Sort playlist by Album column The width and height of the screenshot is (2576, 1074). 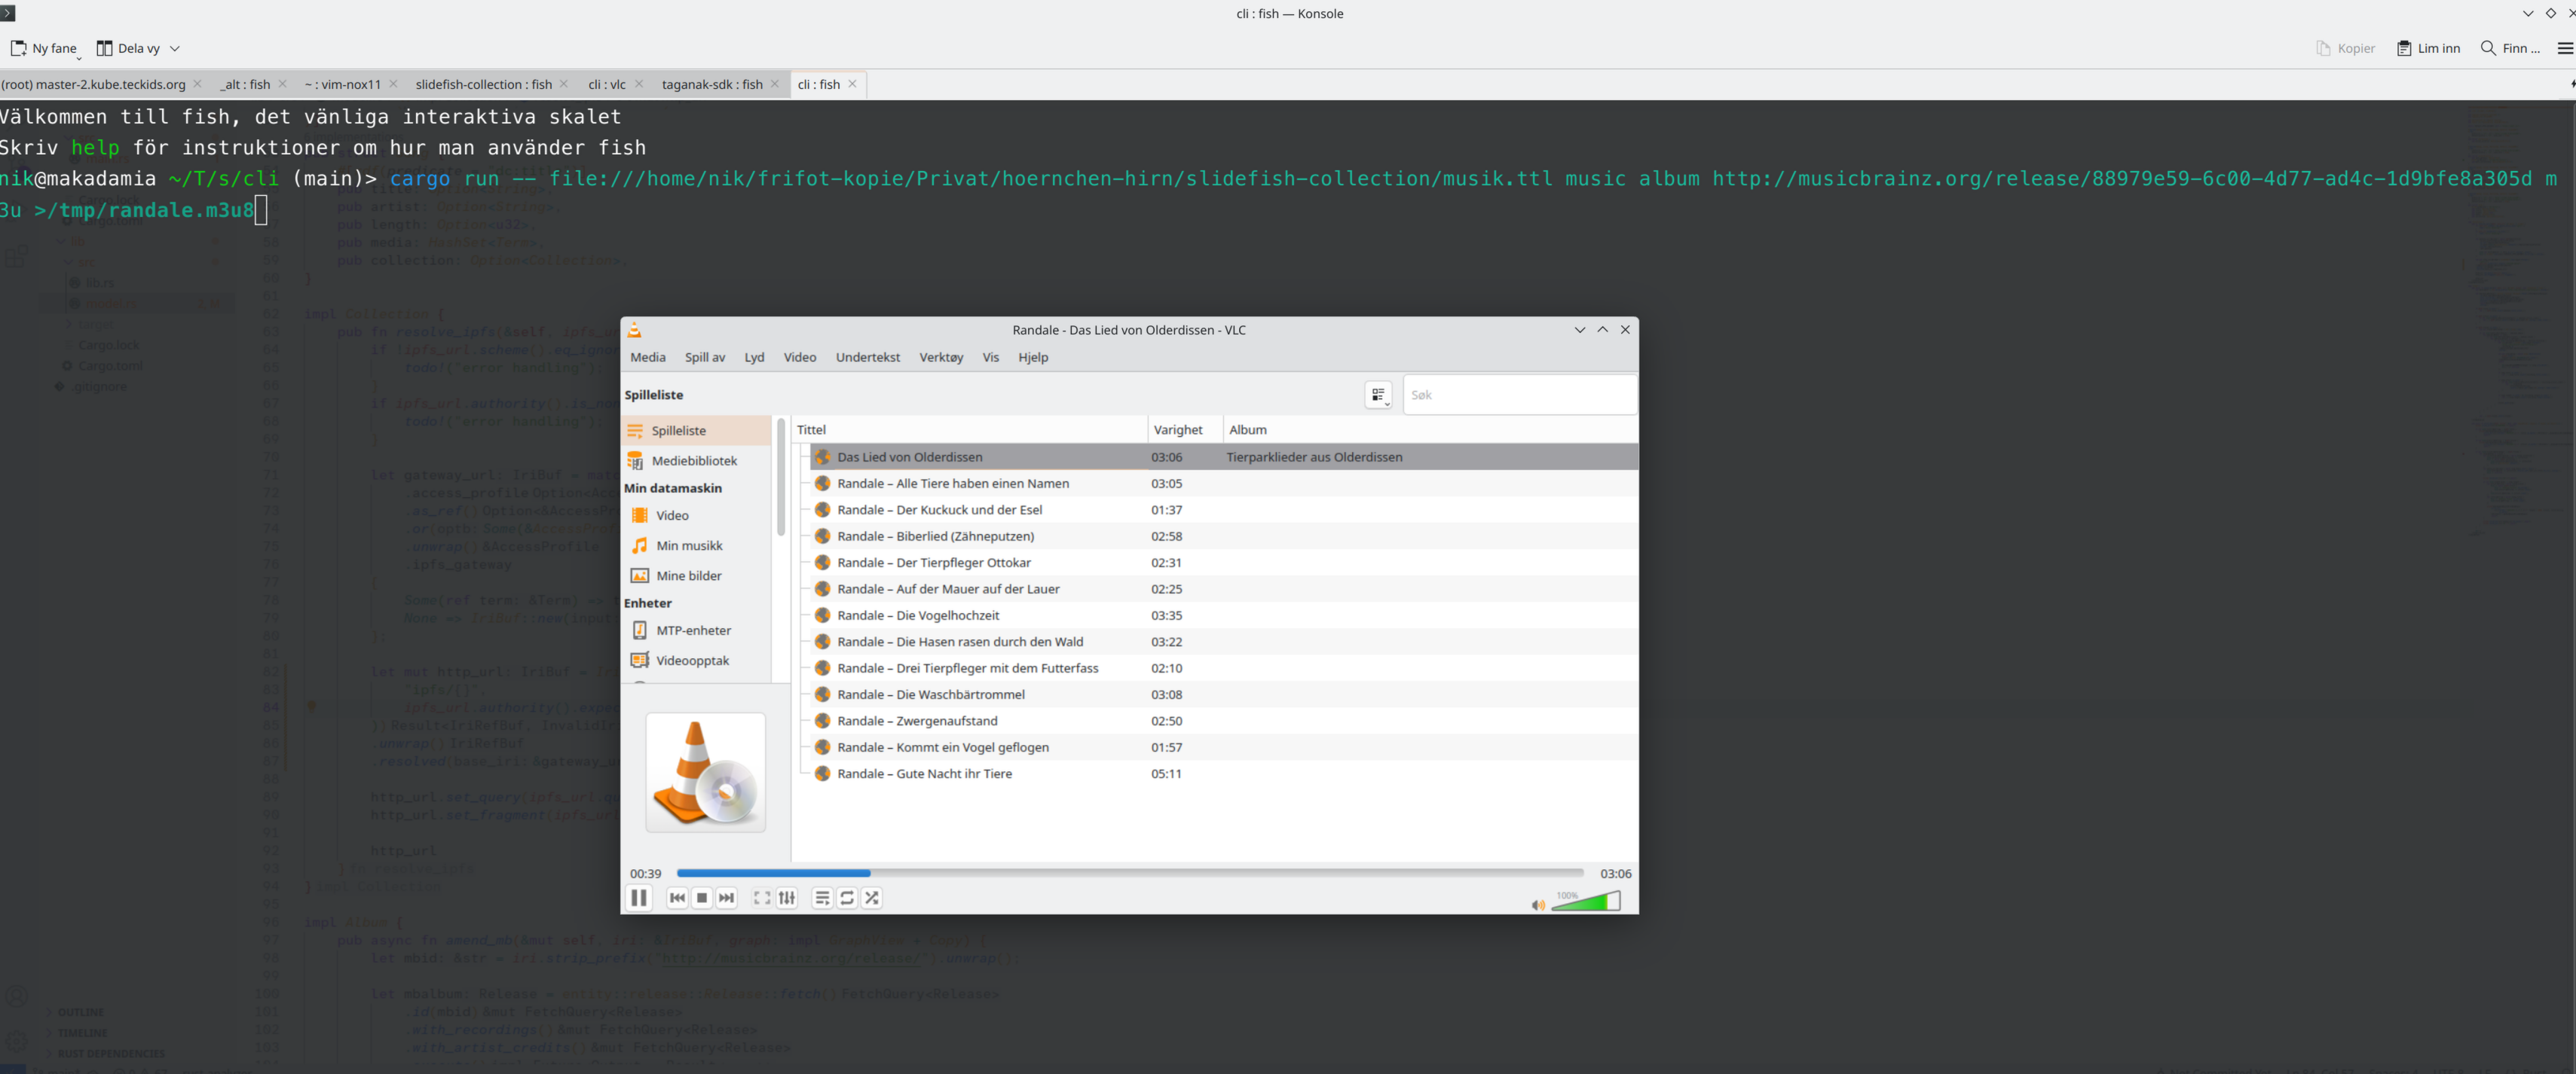1430,429
